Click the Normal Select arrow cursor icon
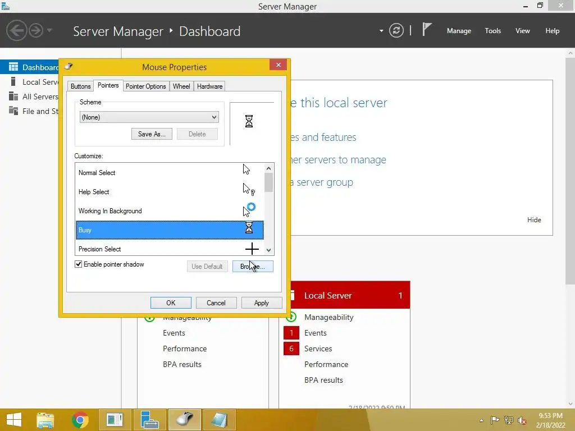The width and height of the screenshot is (575, 431). pos(247,169)
